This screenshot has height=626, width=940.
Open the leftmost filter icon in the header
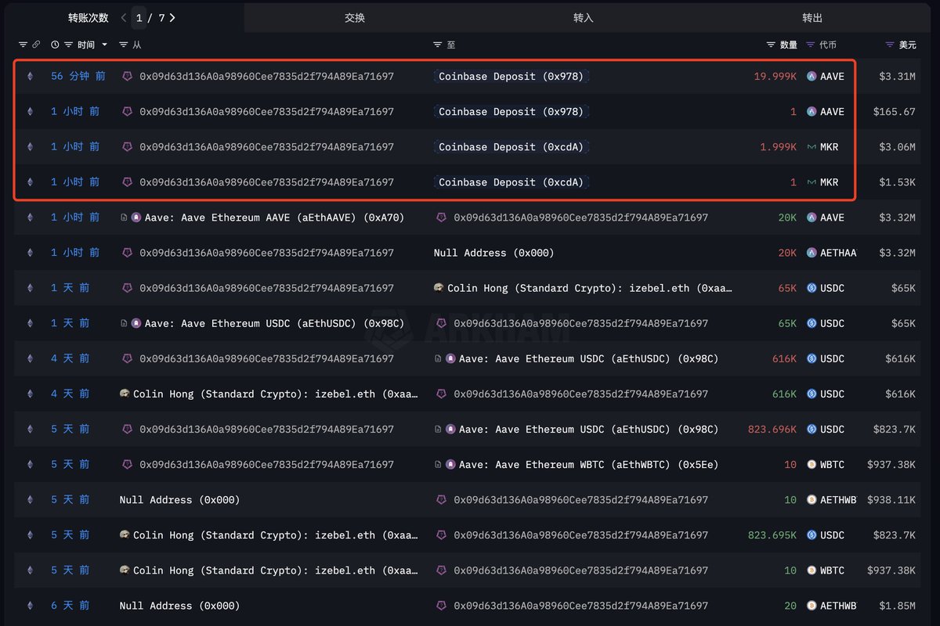coord(23,45)
